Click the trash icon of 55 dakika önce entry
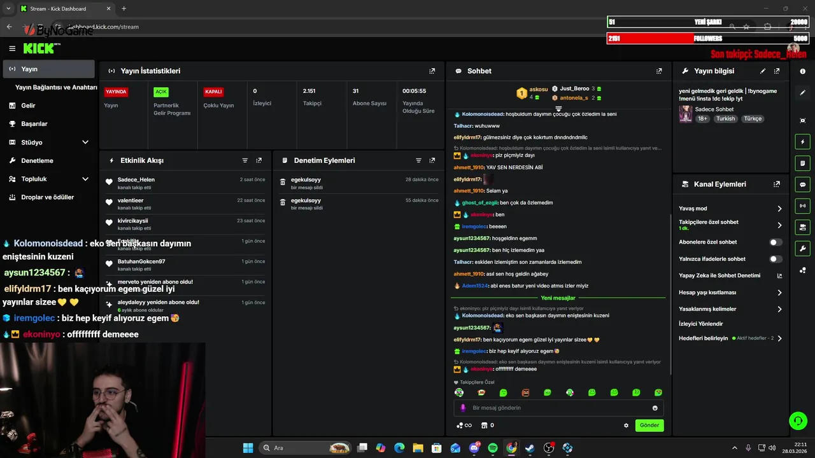The width and height of the screenshot is (815, 458). coord(283,202)
